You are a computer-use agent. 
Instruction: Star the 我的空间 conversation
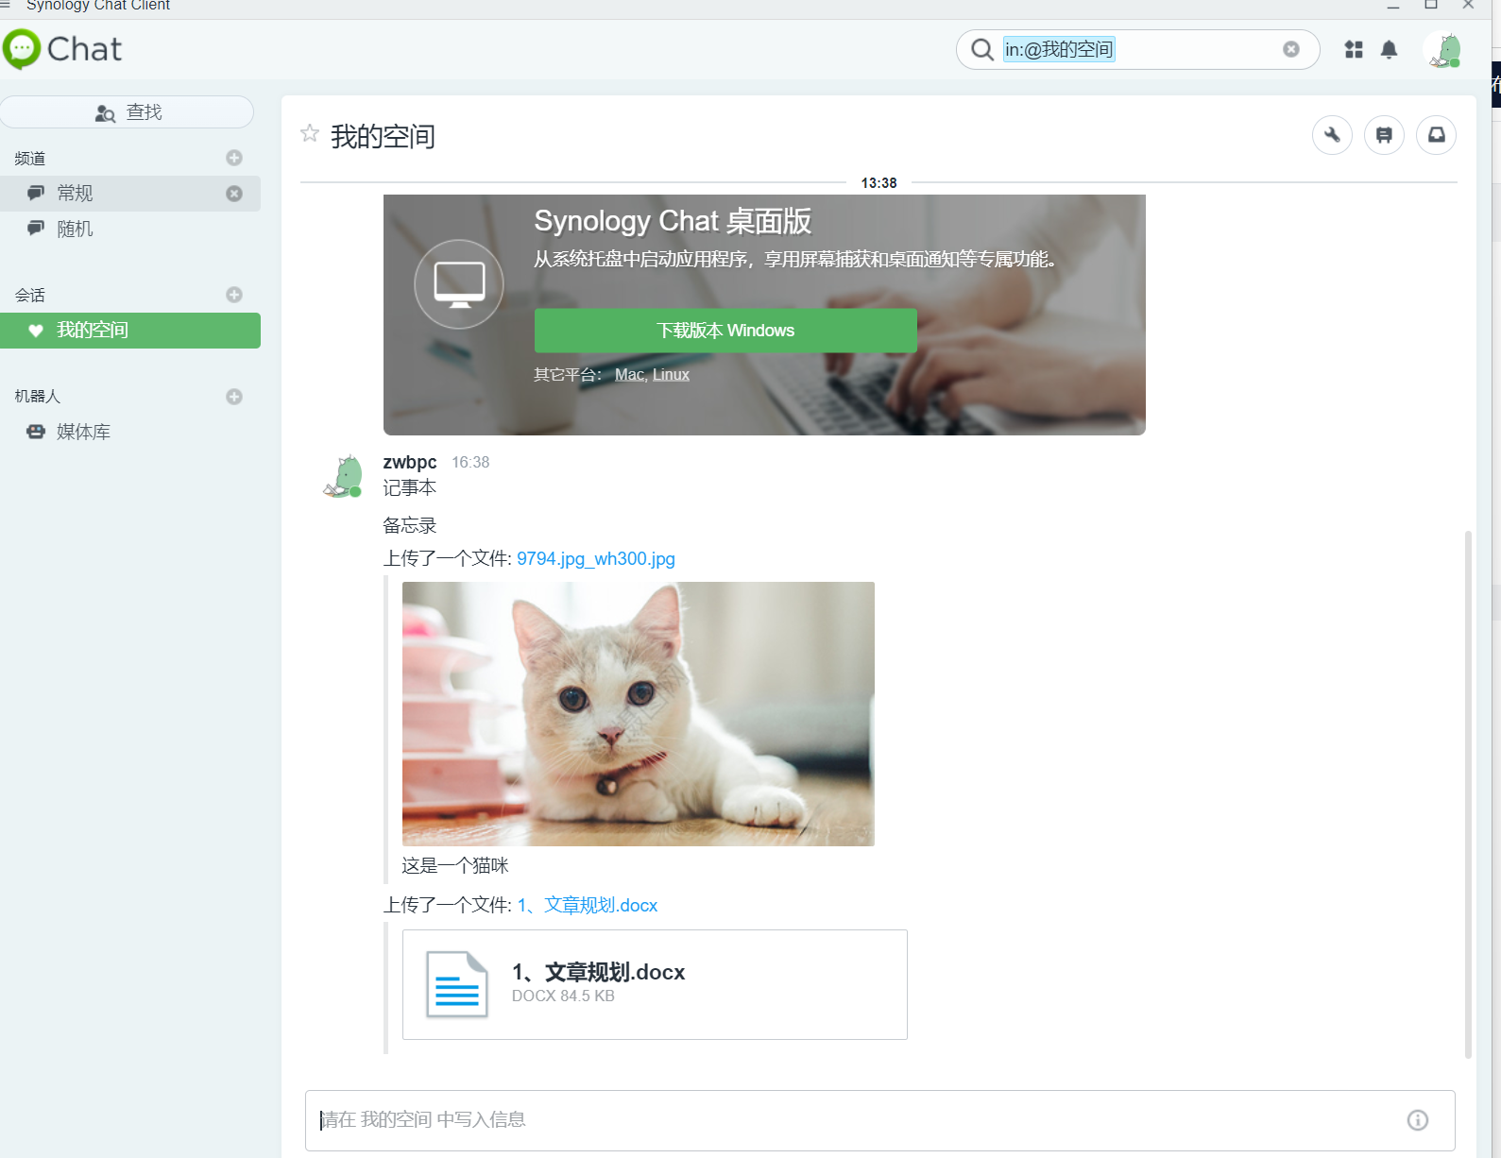pos(310,133)
